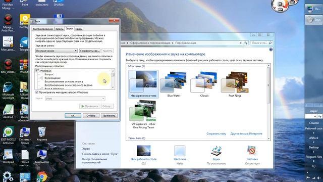This screenshot has height=182, width=323.
Task: Expand the Рабочий стол taskbar toolbar chevron
Action: pos(313,132)
